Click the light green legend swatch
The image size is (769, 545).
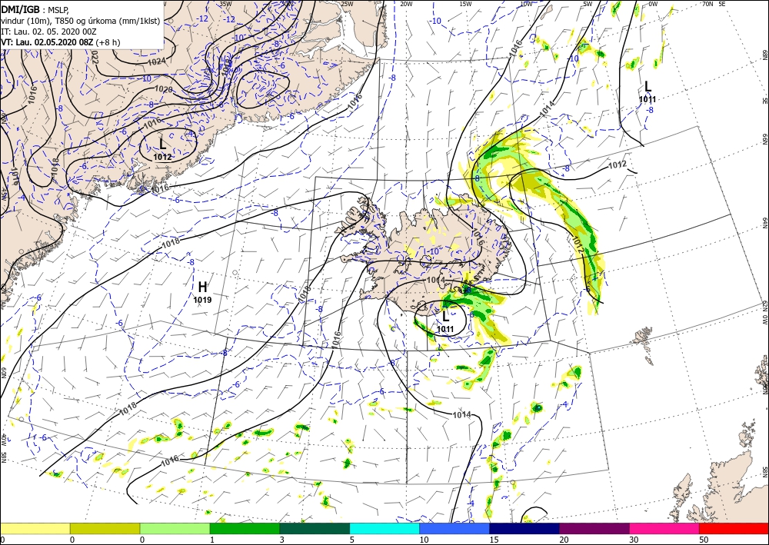tap(175, 528)
